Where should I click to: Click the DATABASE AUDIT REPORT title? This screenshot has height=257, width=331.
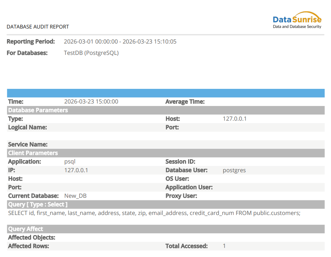[x=38, y=27]
